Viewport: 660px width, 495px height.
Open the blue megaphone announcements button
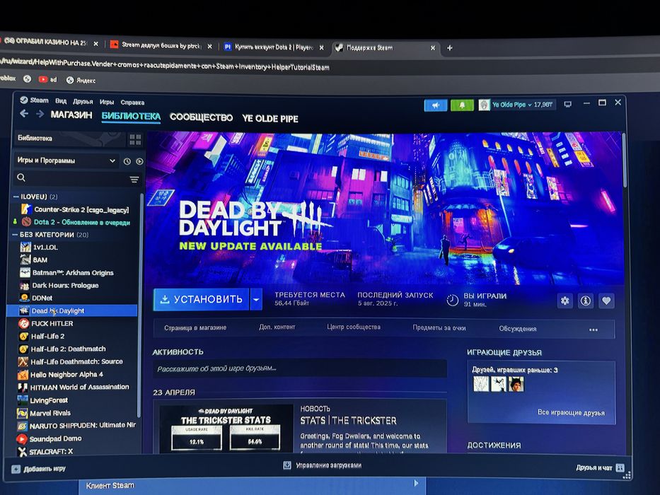point(436,105)
